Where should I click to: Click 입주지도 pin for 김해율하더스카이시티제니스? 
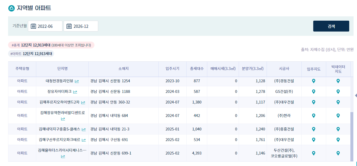click(x=314, y=153)
